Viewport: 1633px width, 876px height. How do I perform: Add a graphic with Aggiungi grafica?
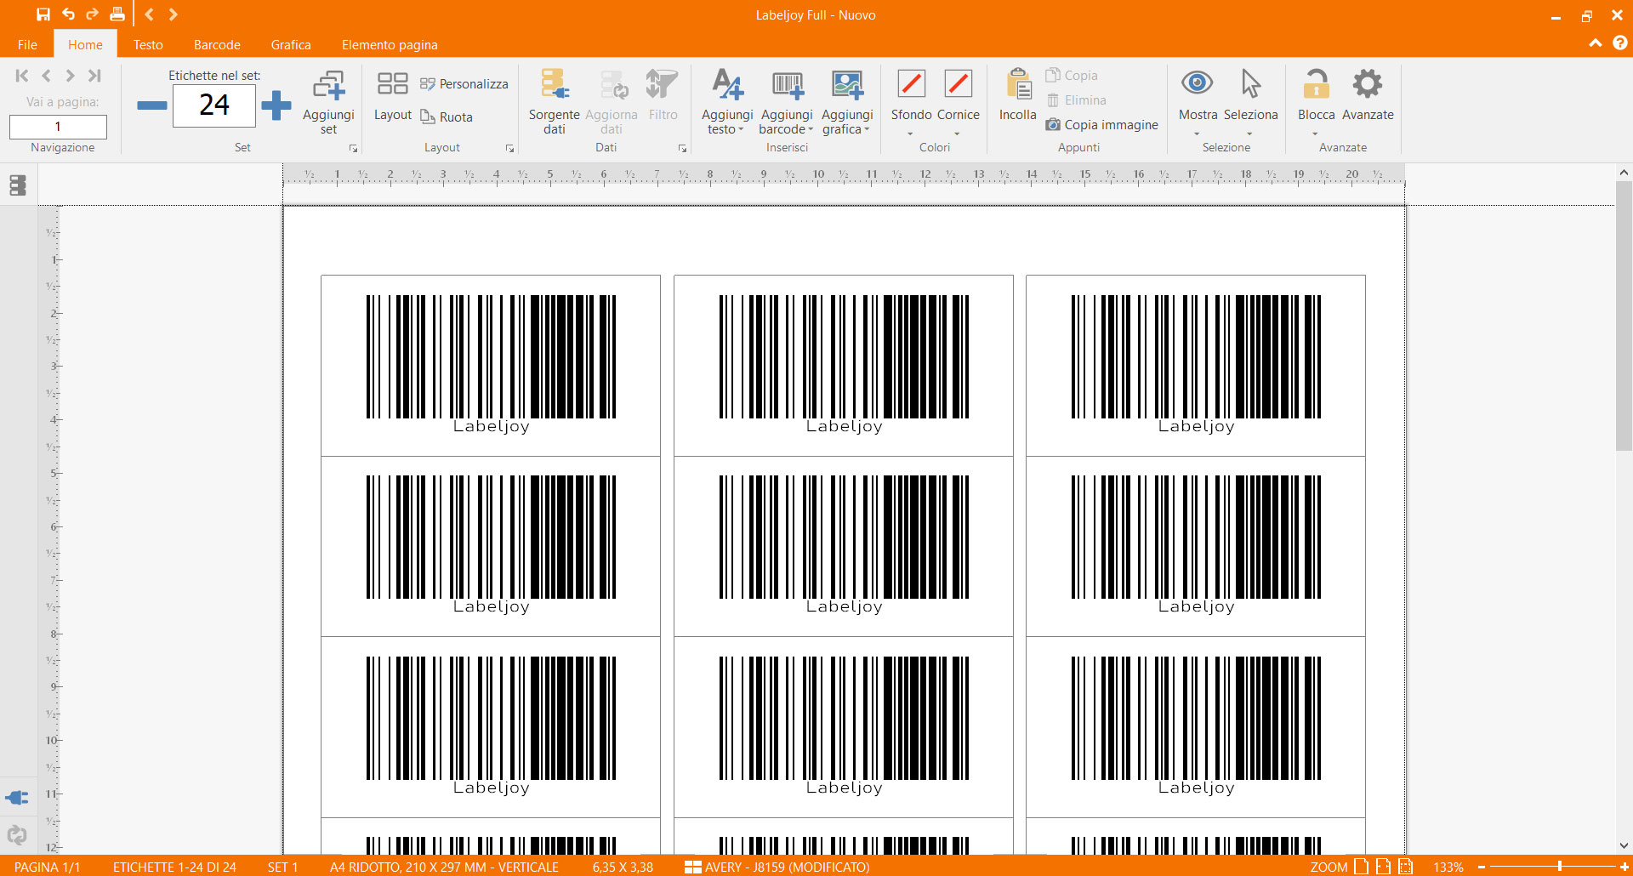847,102
